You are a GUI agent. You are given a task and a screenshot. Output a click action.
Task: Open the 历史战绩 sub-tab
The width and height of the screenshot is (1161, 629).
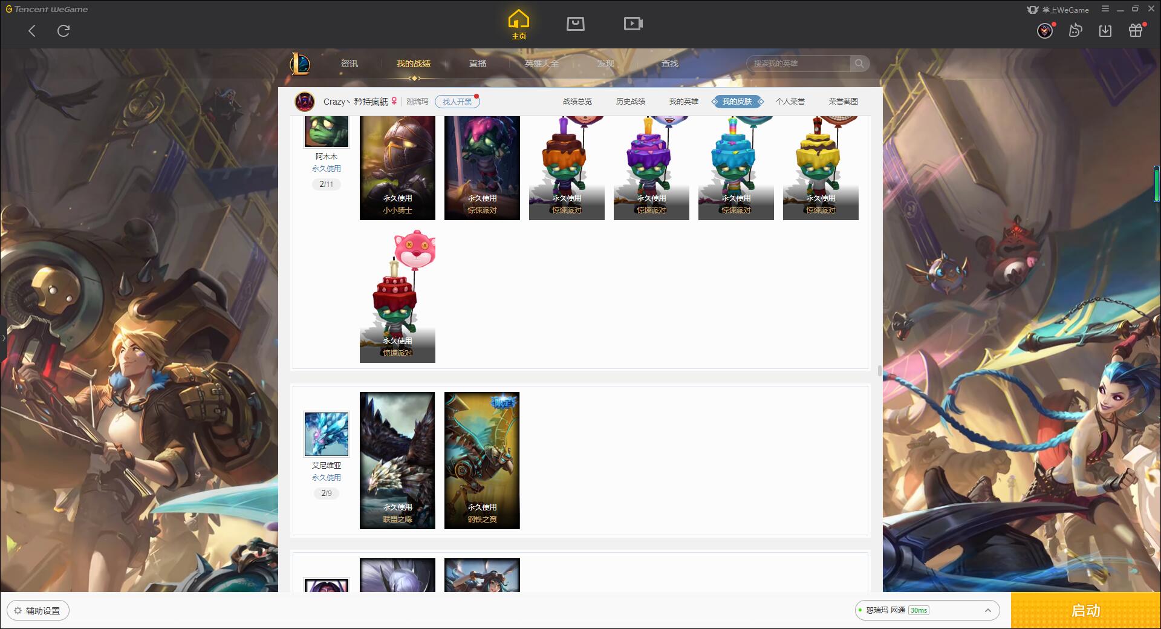(631, 102)
